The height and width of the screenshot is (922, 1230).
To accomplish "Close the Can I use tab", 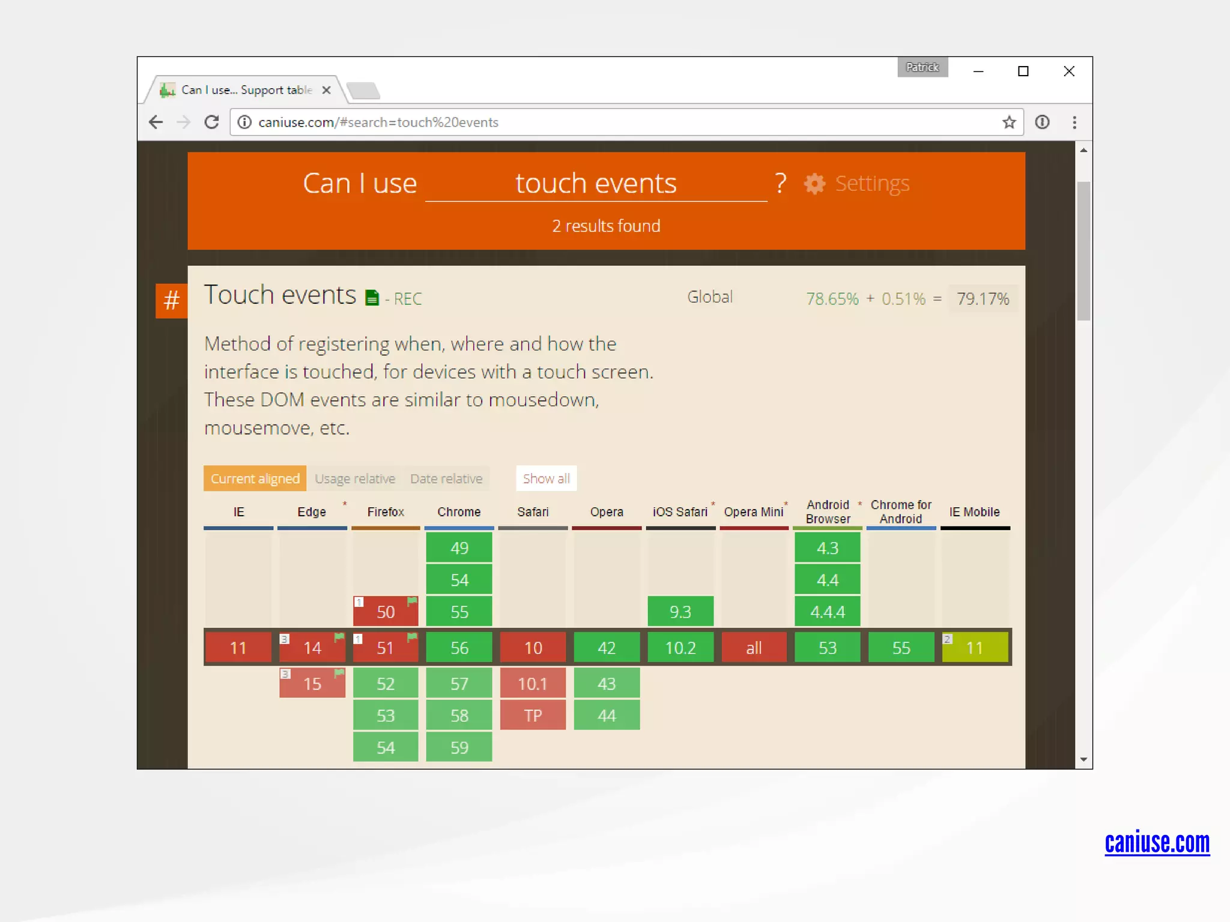I will [326, 90].
